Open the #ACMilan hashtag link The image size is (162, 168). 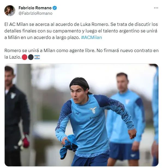[x=92, y=38]
